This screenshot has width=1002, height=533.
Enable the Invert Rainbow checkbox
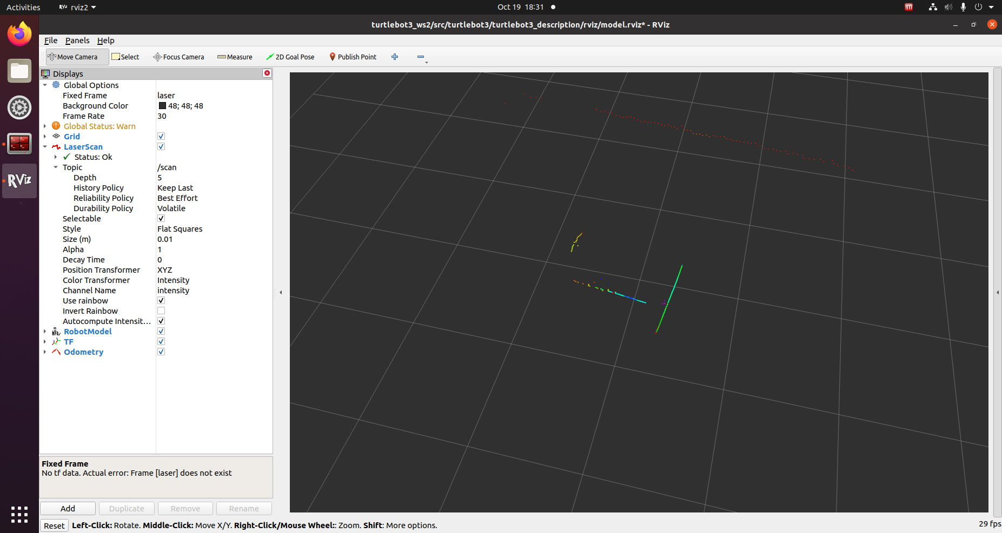tap(161, 311)
